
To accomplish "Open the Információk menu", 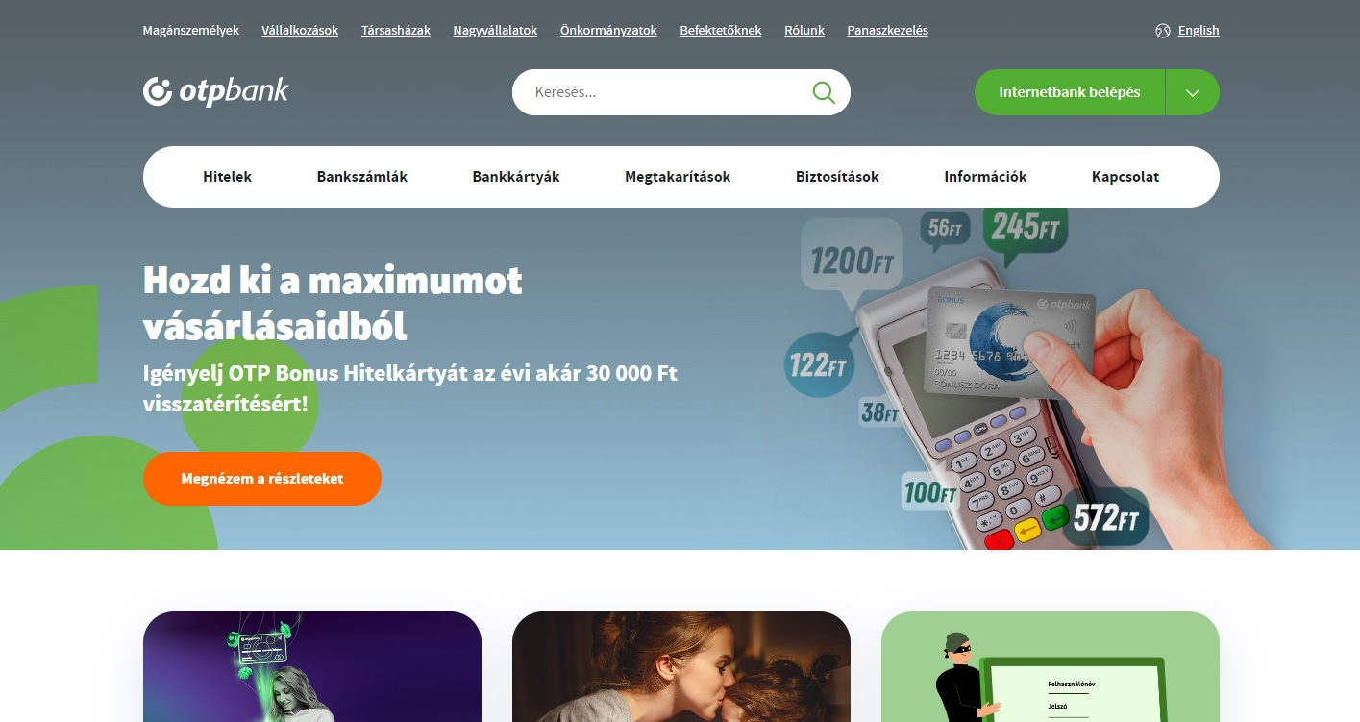I will [985, 177].
